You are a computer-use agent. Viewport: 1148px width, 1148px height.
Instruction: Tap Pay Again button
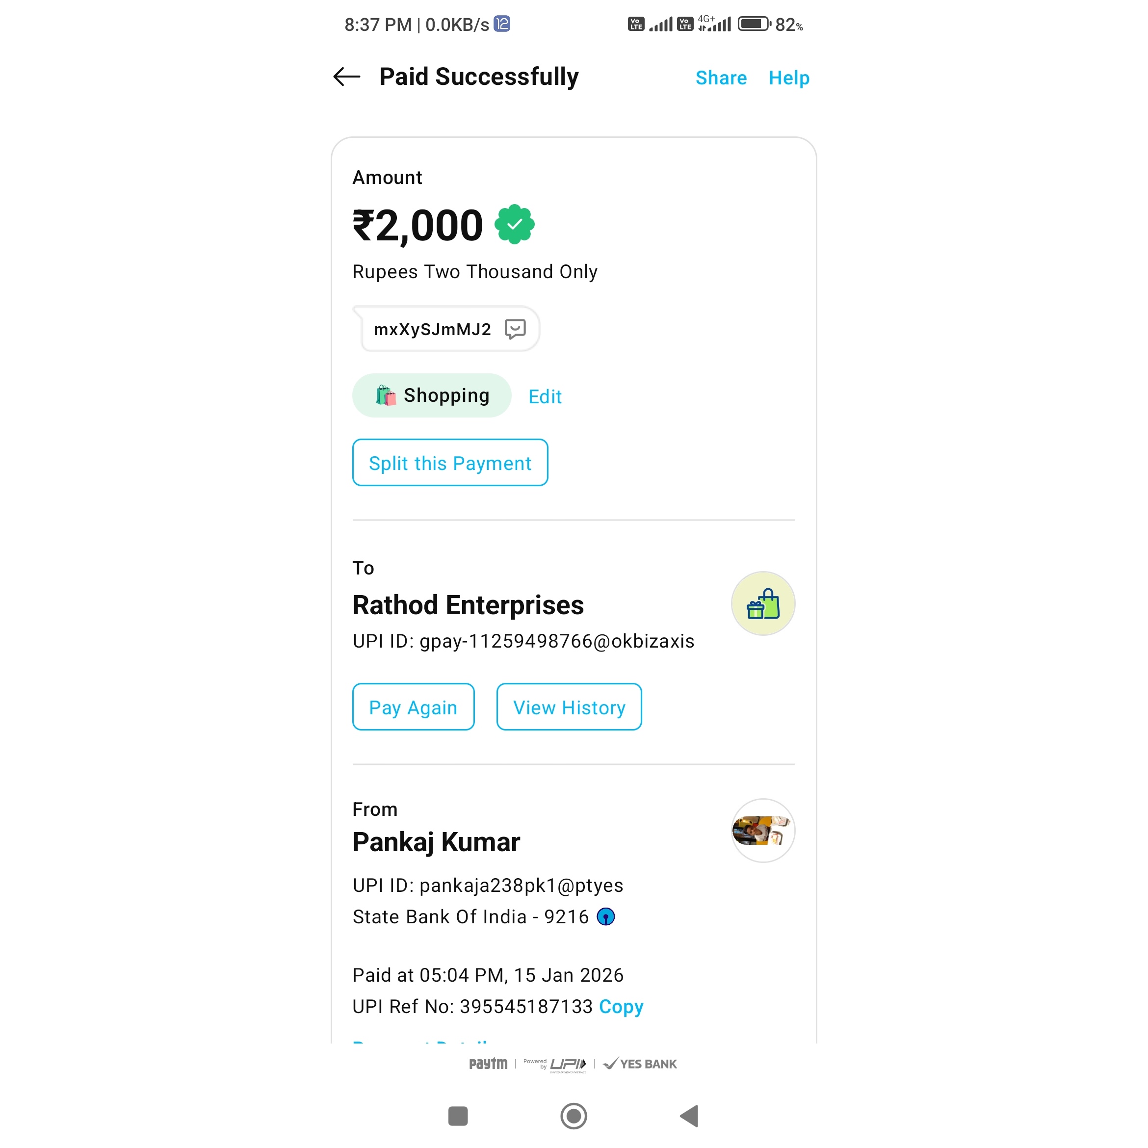[413, 707]
